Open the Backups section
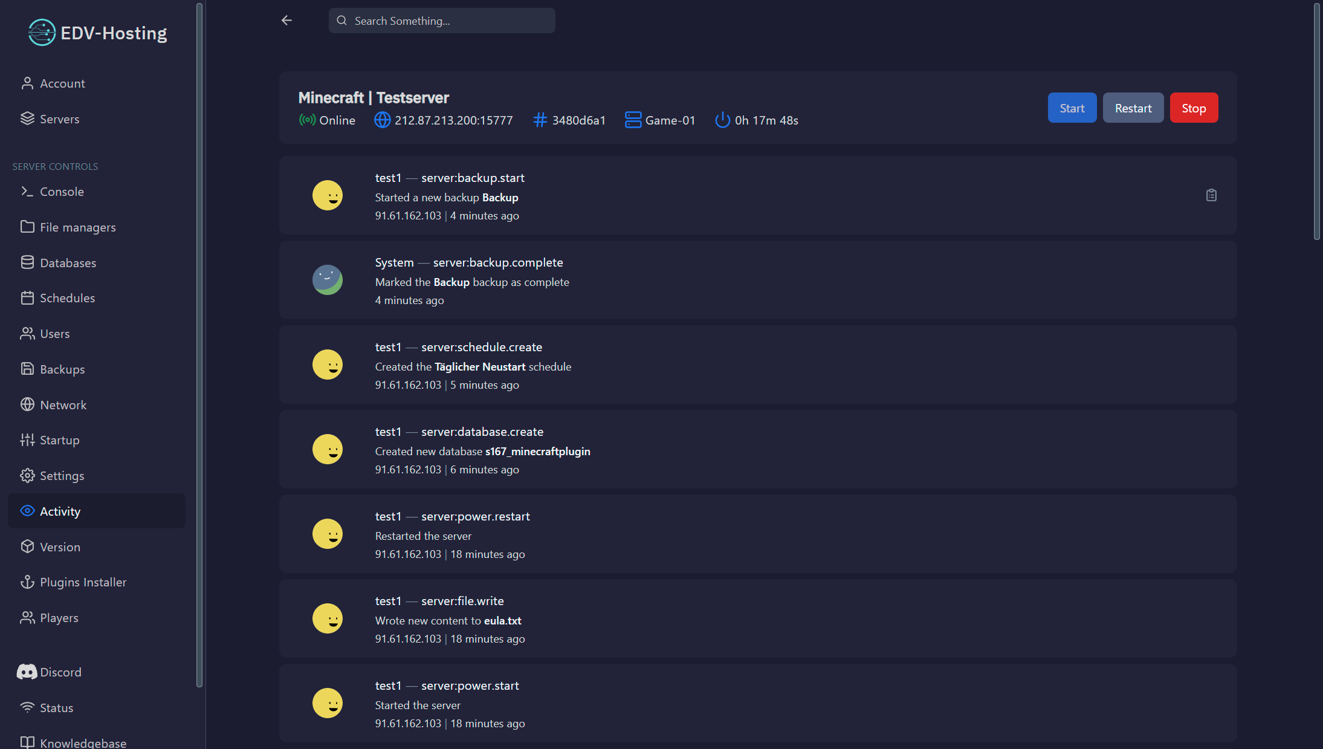1323x749 pixels. (x=97, y=369)
